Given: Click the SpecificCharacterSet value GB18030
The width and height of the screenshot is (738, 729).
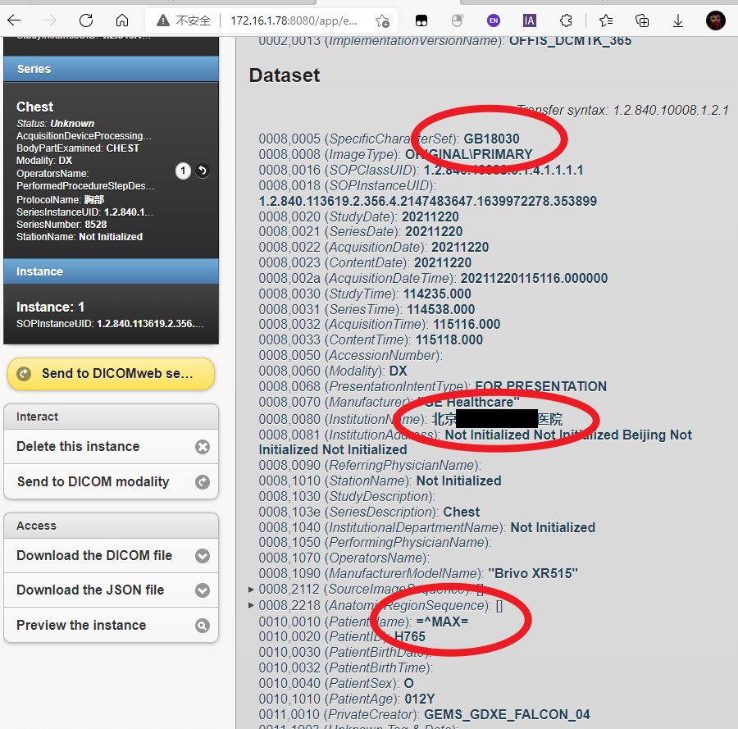Looking at the screenshot, I should (491, 139).
